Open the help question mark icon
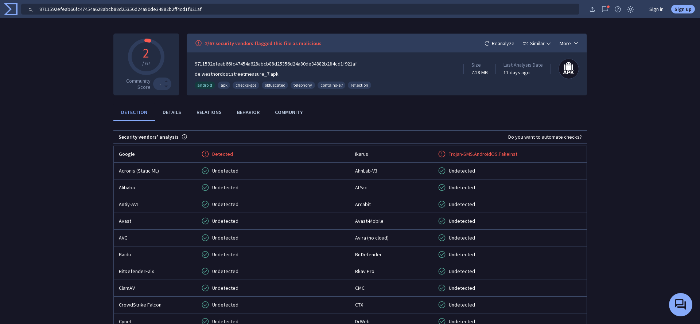Screen dimensions: 700x324 tap(618, 9)
